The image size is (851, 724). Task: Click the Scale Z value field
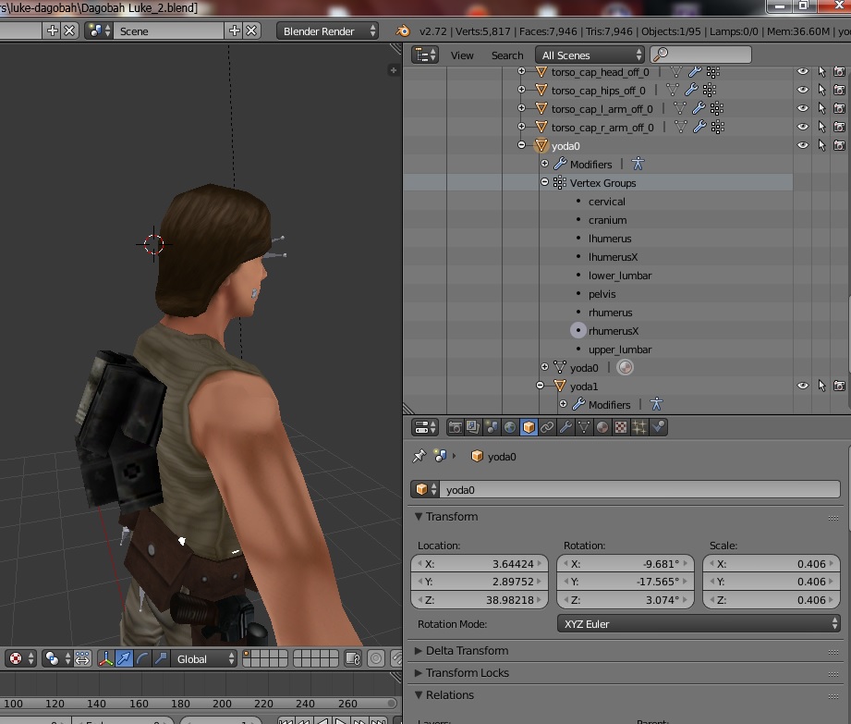pos(772,599)
